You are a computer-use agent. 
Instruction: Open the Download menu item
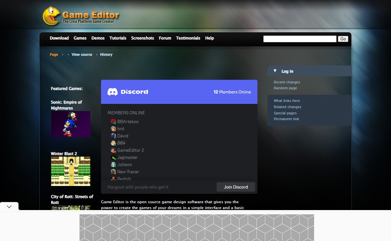point(59,38)
